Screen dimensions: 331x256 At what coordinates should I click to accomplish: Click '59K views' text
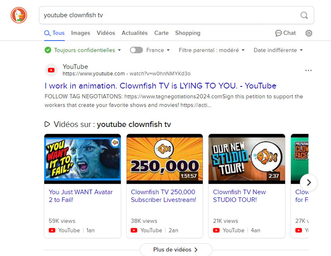click(62, 221)
